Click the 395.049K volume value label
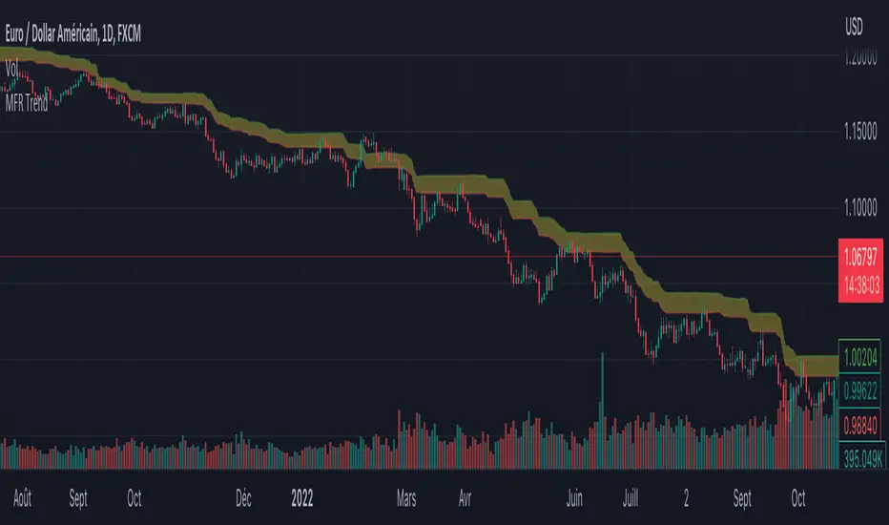 coord(860,458)
